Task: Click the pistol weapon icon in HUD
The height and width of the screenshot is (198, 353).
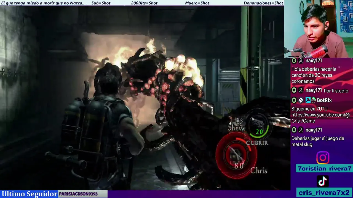Action: pyautogui.click(x=257, y=123)
